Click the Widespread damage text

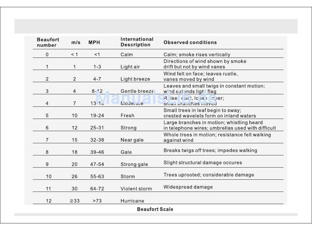coord(188,187)
